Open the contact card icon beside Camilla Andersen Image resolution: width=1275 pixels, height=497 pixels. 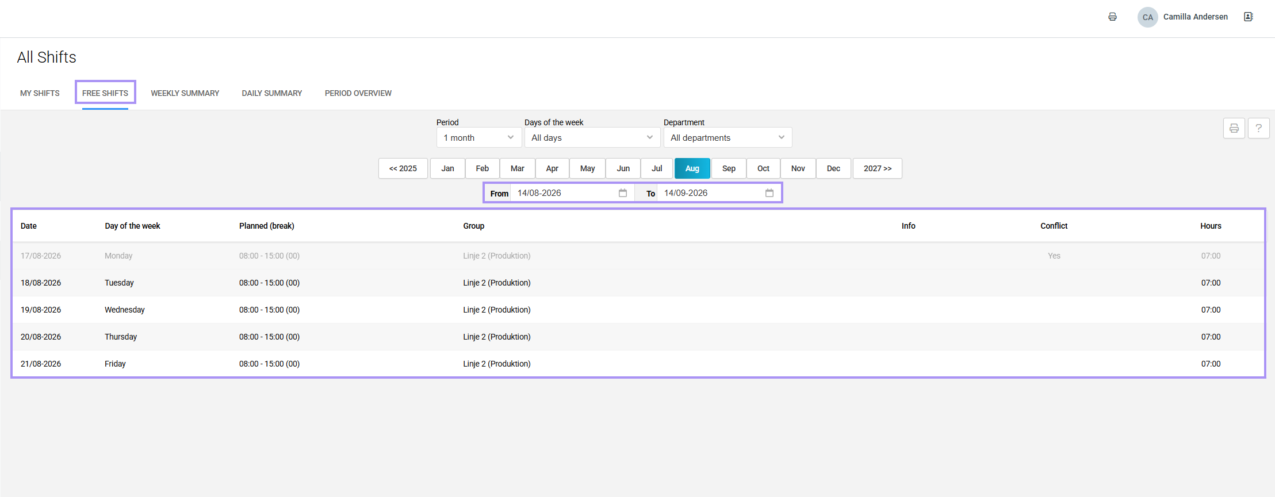point(1248,17)
